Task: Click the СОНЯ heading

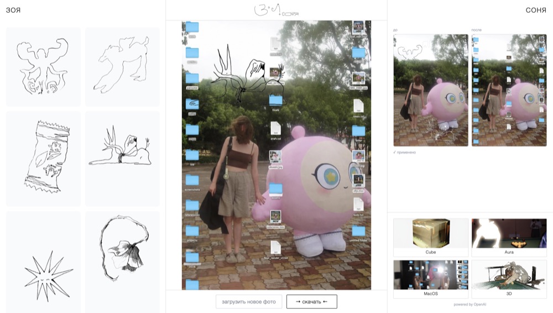Action: tap(536, 11)
